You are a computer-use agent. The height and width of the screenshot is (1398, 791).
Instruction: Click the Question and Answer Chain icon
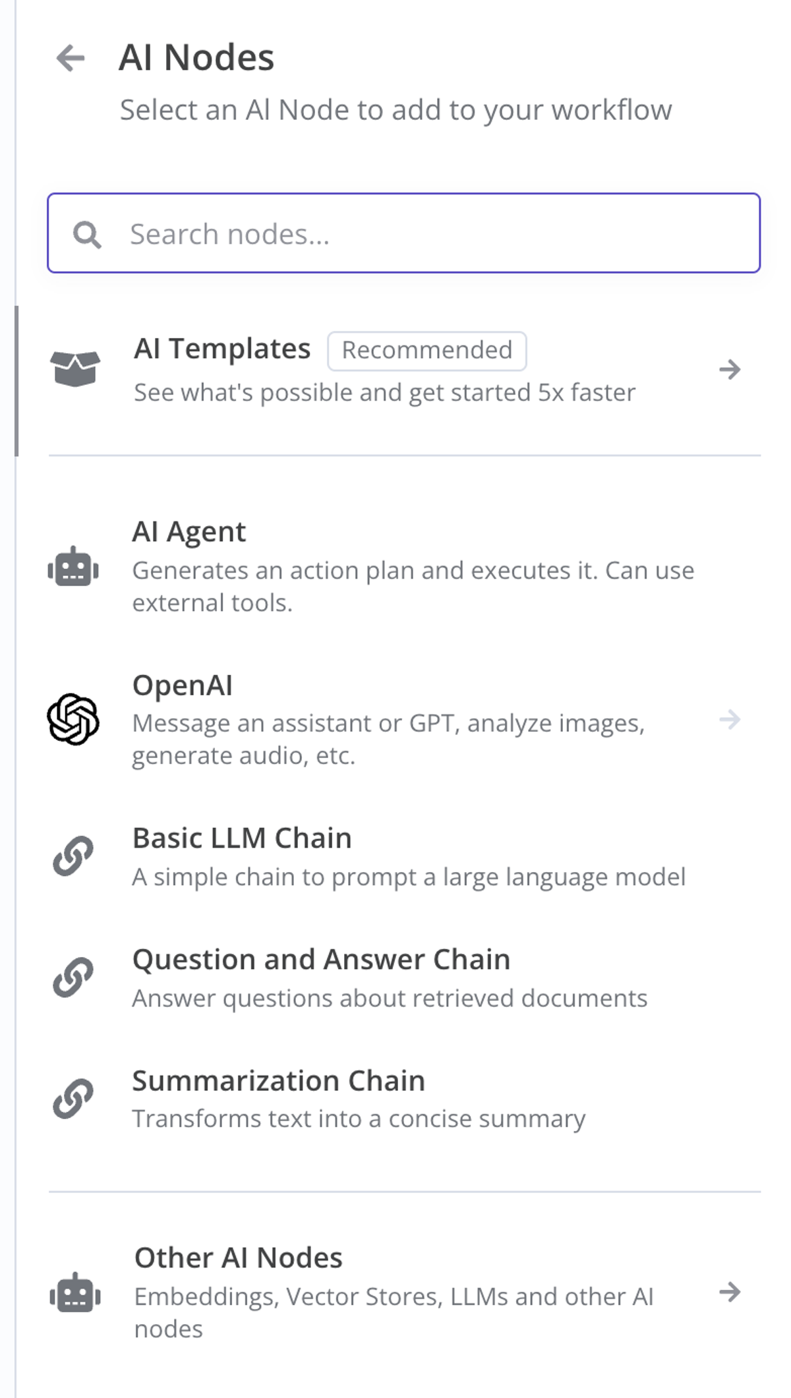[x=73, y=977]
